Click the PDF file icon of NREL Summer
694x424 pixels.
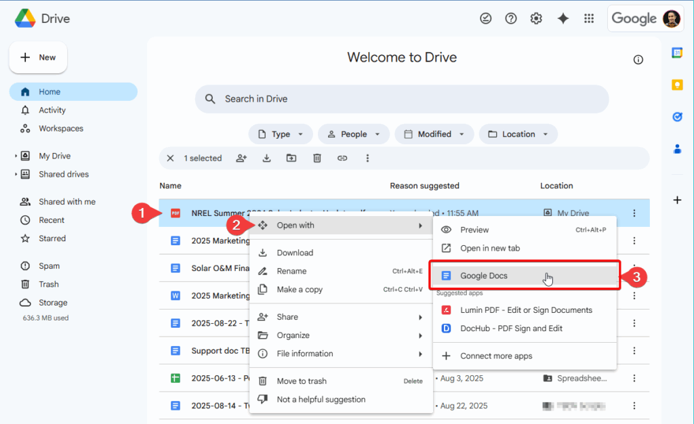(x=176, y=213)
